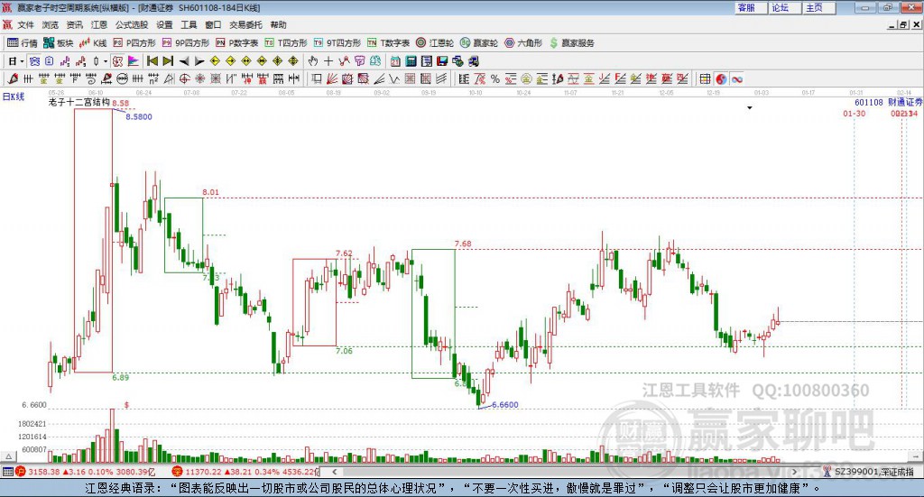Click the horizontal scrollbar left arrow

click(334, 472)
